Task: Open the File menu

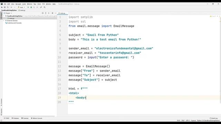Action: click(x=5, y=4)
